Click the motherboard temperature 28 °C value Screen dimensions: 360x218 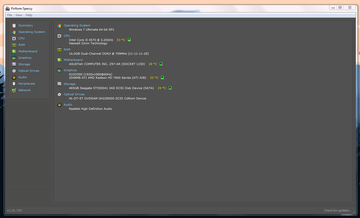coord(153,64)
